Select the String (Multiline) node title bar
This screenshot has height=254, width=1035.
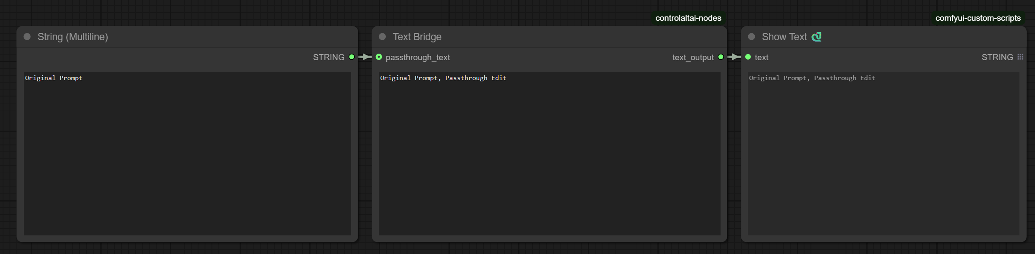187,37
